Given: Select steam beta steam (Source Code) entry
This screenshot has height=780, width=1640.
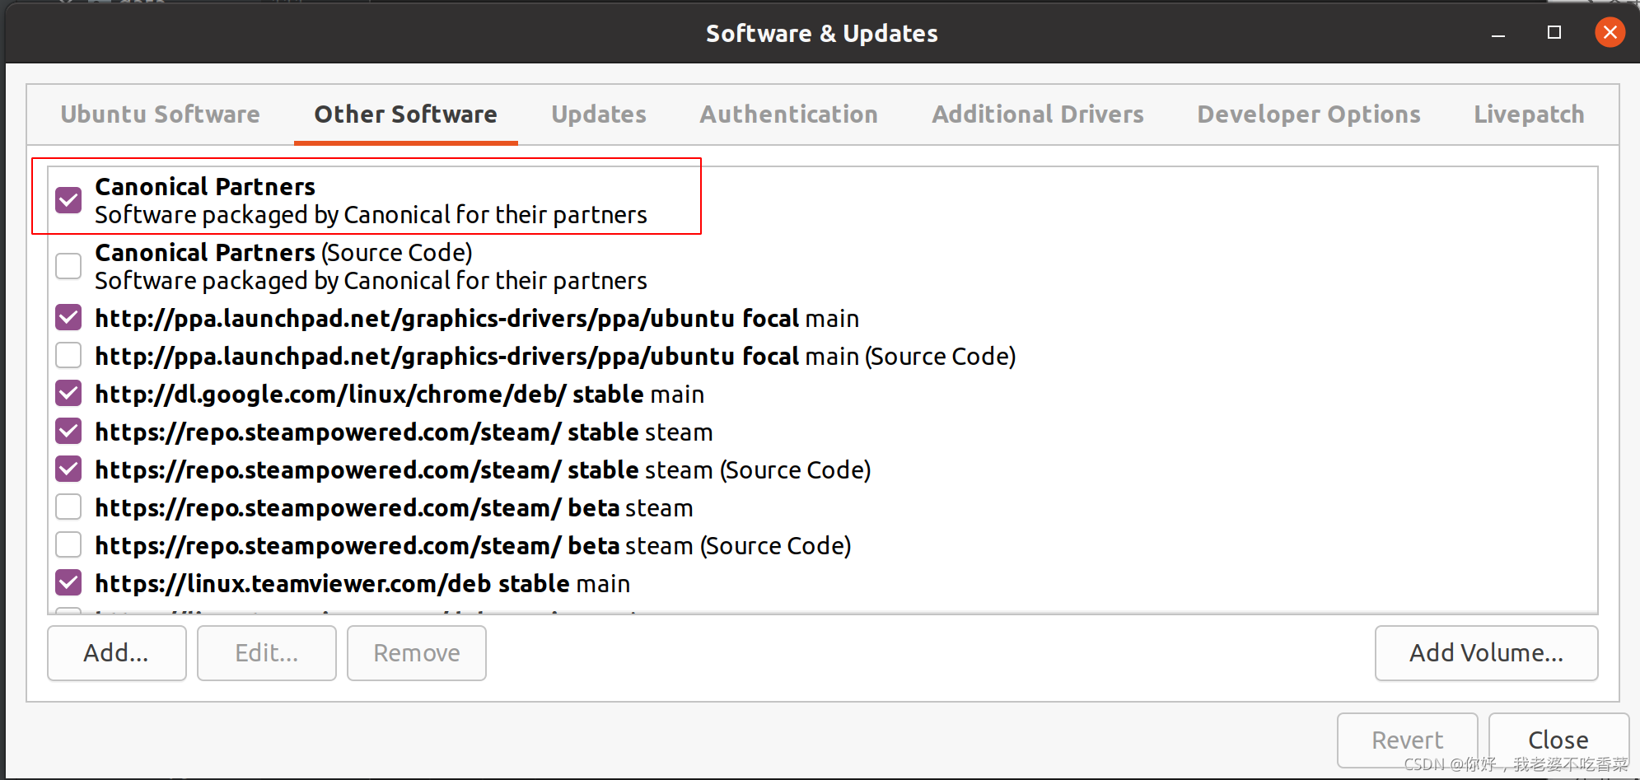Looking at the screenshot, I should [473, 545].
